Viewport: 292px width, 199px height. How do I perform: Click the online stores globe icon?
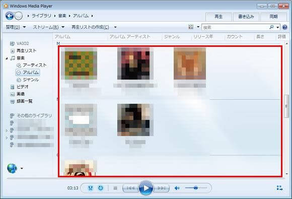click(x=12, y=168)
